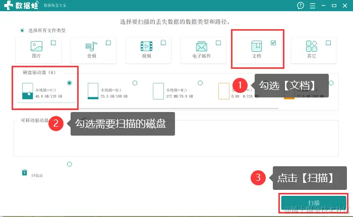This screenshot has height=217, width=353.
Task: Click the 扫描 scan button
Action: (x=314, y=203)
